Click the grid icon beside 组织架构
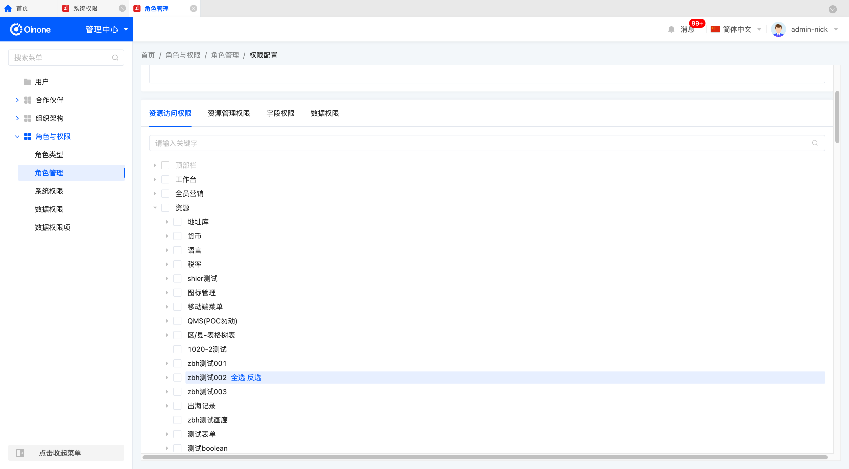 tap(28, 118)
